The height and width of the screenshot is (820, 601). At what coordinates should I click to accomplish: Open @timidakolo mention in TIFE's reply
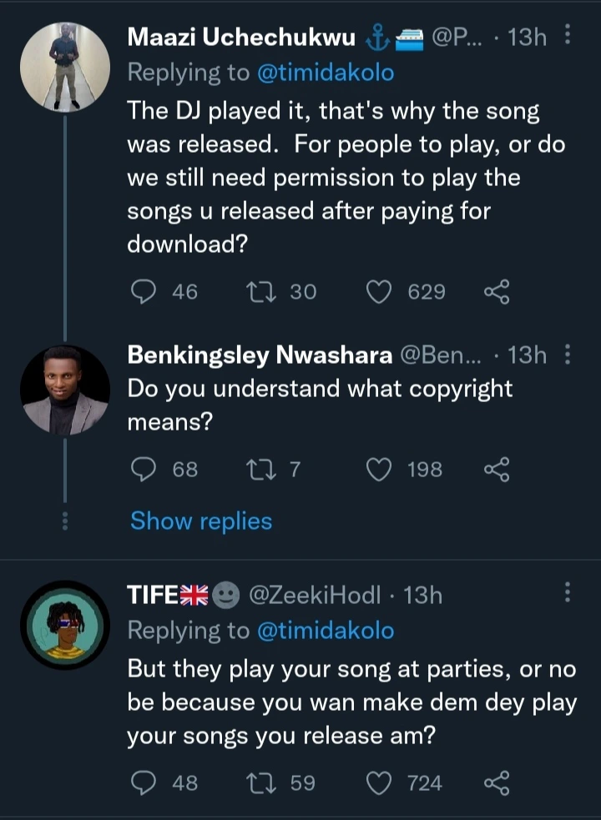[324, 631]
